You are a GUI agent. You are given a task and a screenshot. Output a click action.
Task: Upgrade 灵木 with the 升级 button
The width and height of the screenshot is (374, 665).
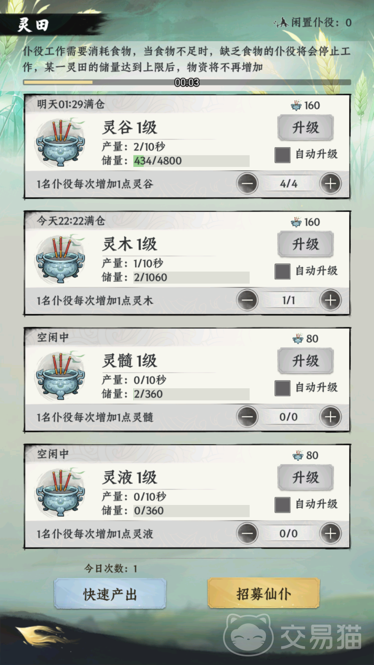pyautogui.click(x=305, y=244)
